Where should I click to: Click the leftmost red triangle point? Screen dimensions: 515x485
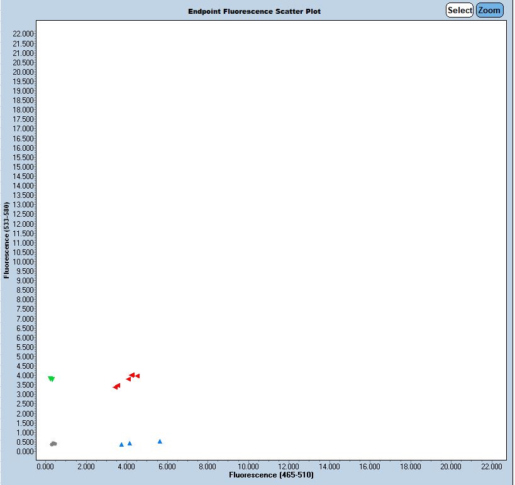click(114, 387)
